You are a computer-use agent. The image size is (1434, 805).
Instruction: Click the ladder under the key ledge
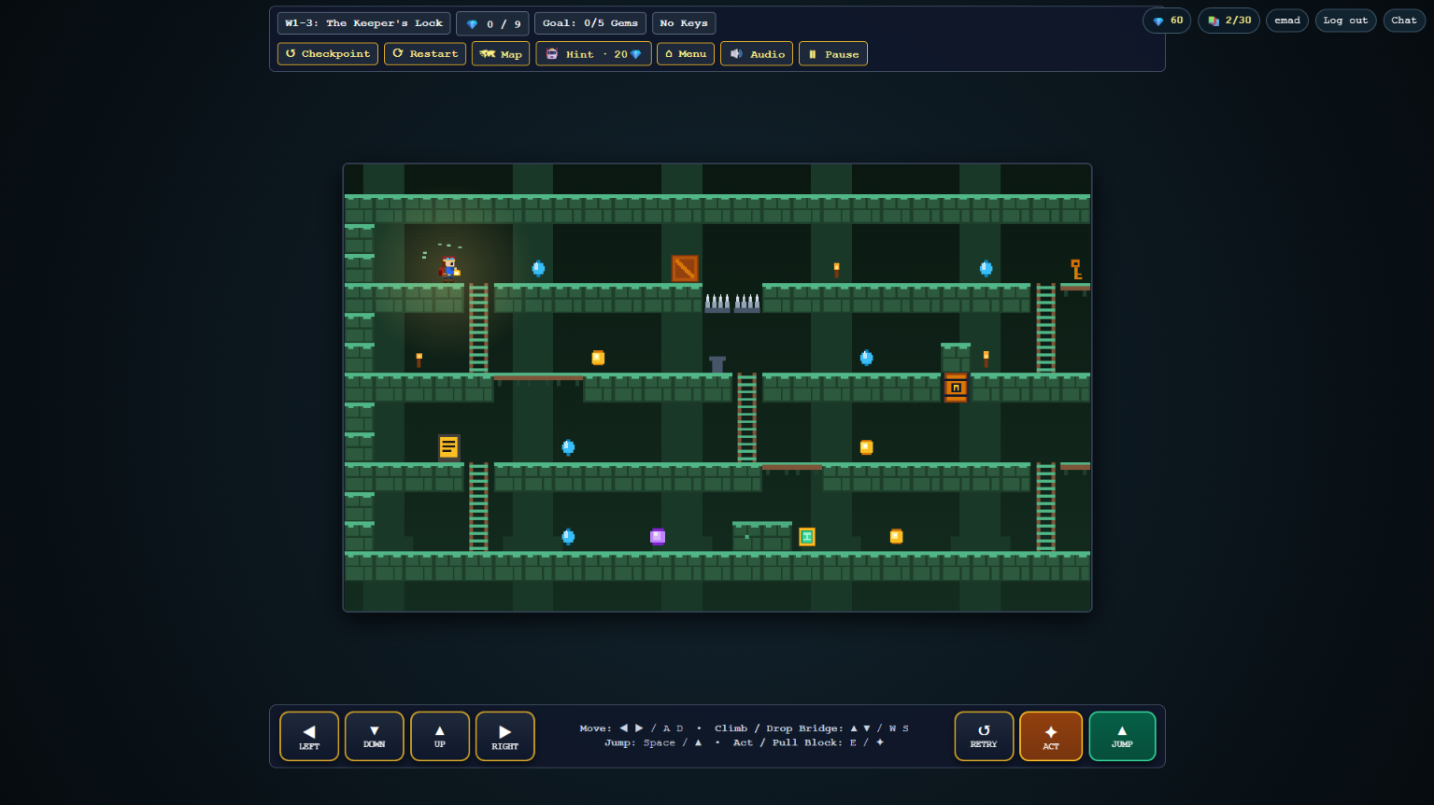pyautogui.click(x=1045, y=328)
